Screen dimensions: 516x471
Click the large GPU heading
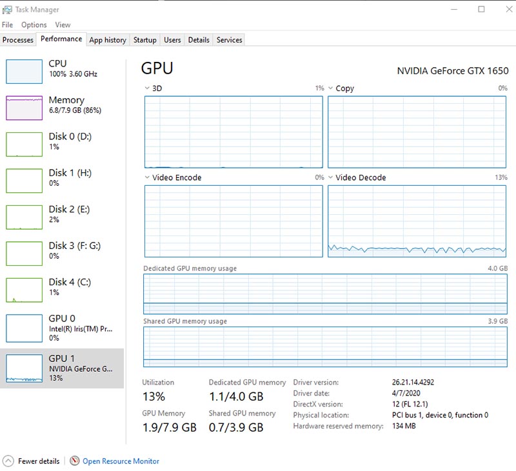click(157, 68)
